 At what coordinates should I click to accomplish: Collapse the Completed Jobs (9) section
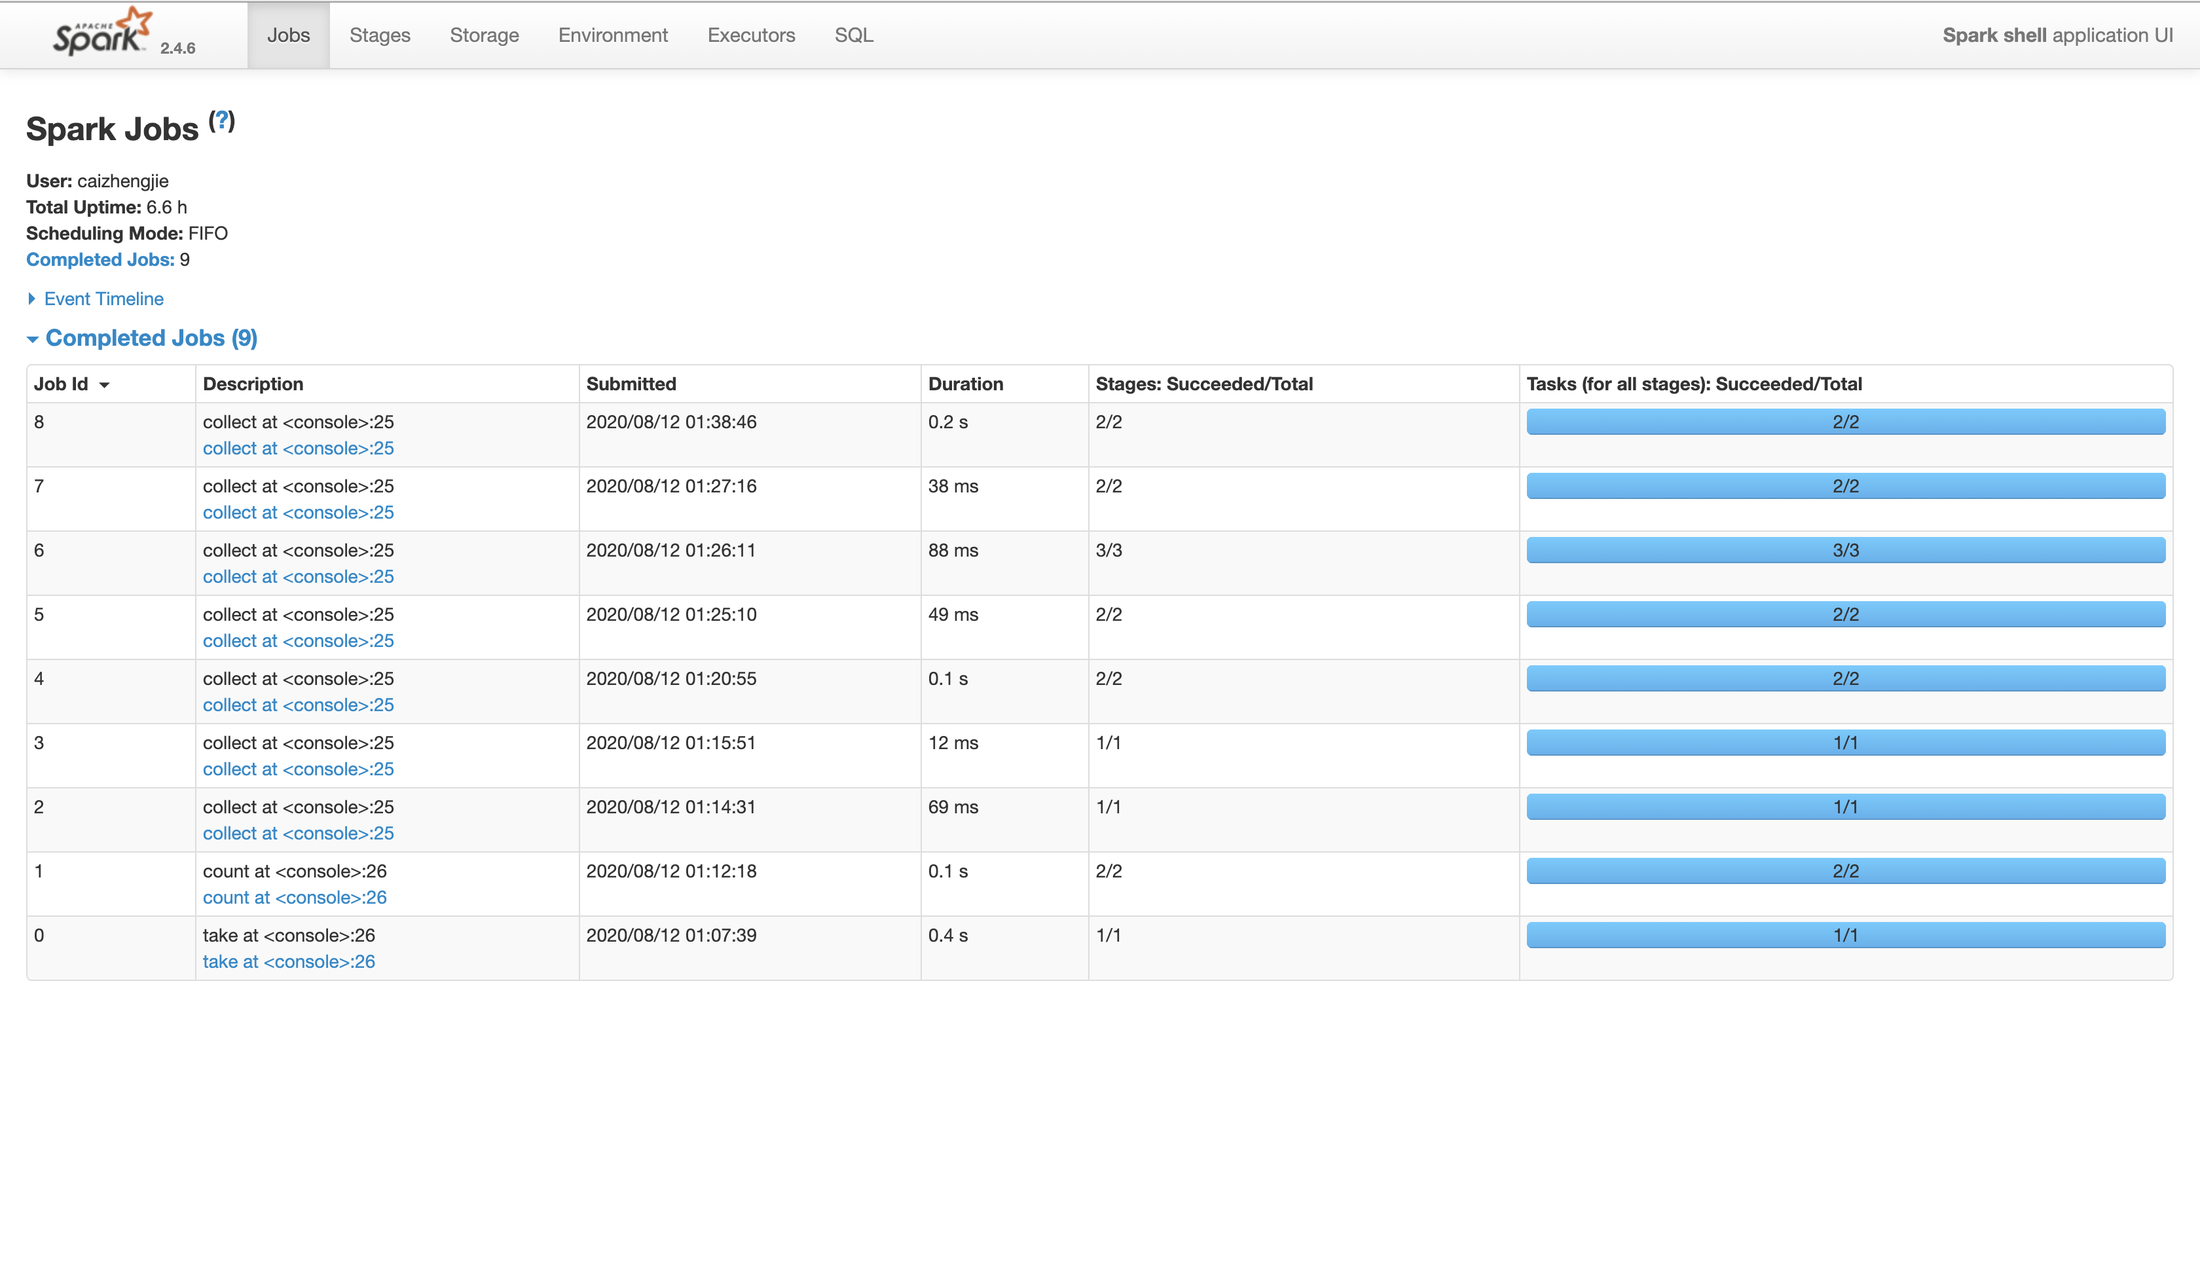point(141,338)
